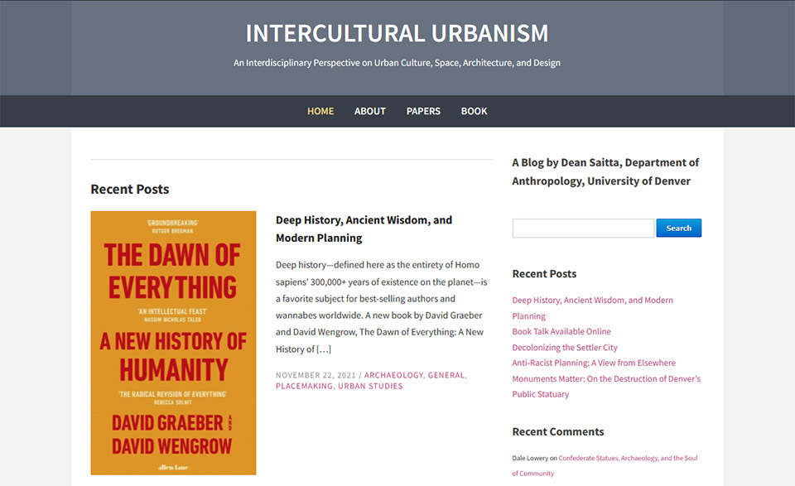795x486 pixels.
Task: Click the Intercultural Urbanism site title
Action: pos(397,33)
